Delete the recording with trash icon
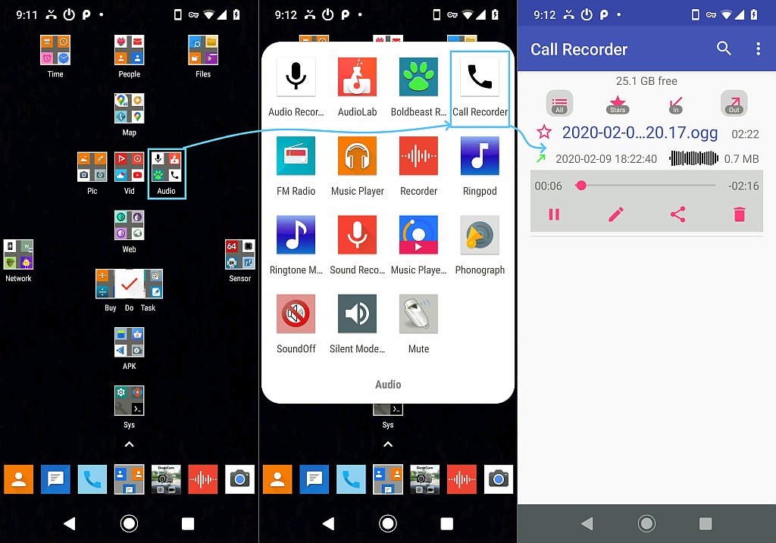This screenshot has width=776, height=543. click(x=740, y=214)
